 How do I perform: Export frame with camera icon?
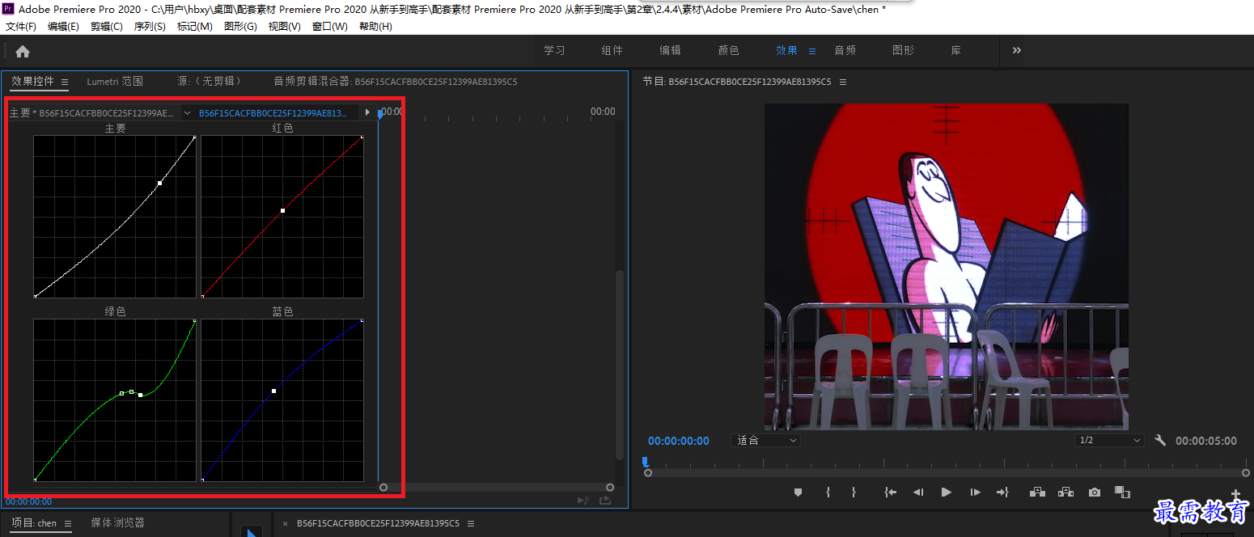pyautogui.click(x=1095, y=492)
